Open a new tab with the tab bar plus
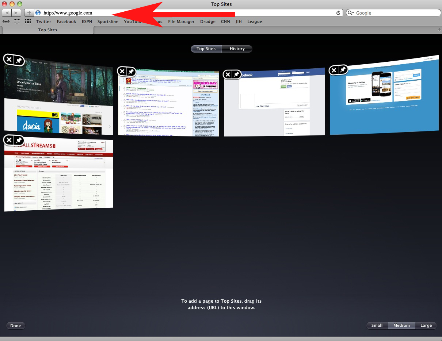The height and width of the screenshot is (341, 442). pos(439,30)
